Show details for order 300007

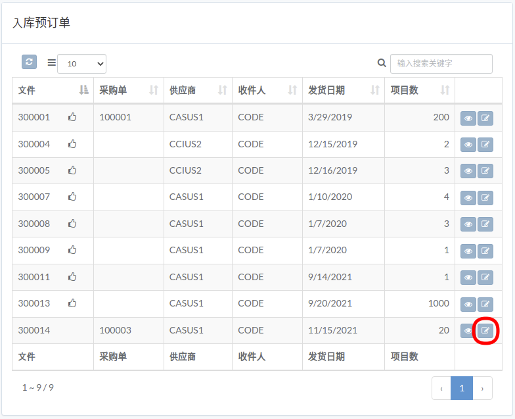(x=468, y=197)
